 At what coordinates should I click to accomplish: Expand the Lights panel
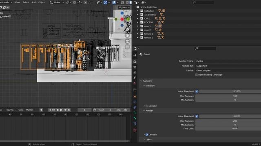coord(144,140)
